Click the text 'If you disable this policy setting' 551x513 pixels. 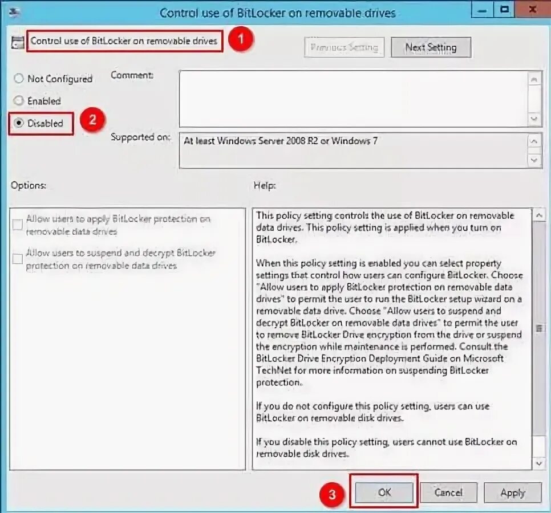[386, 447]
